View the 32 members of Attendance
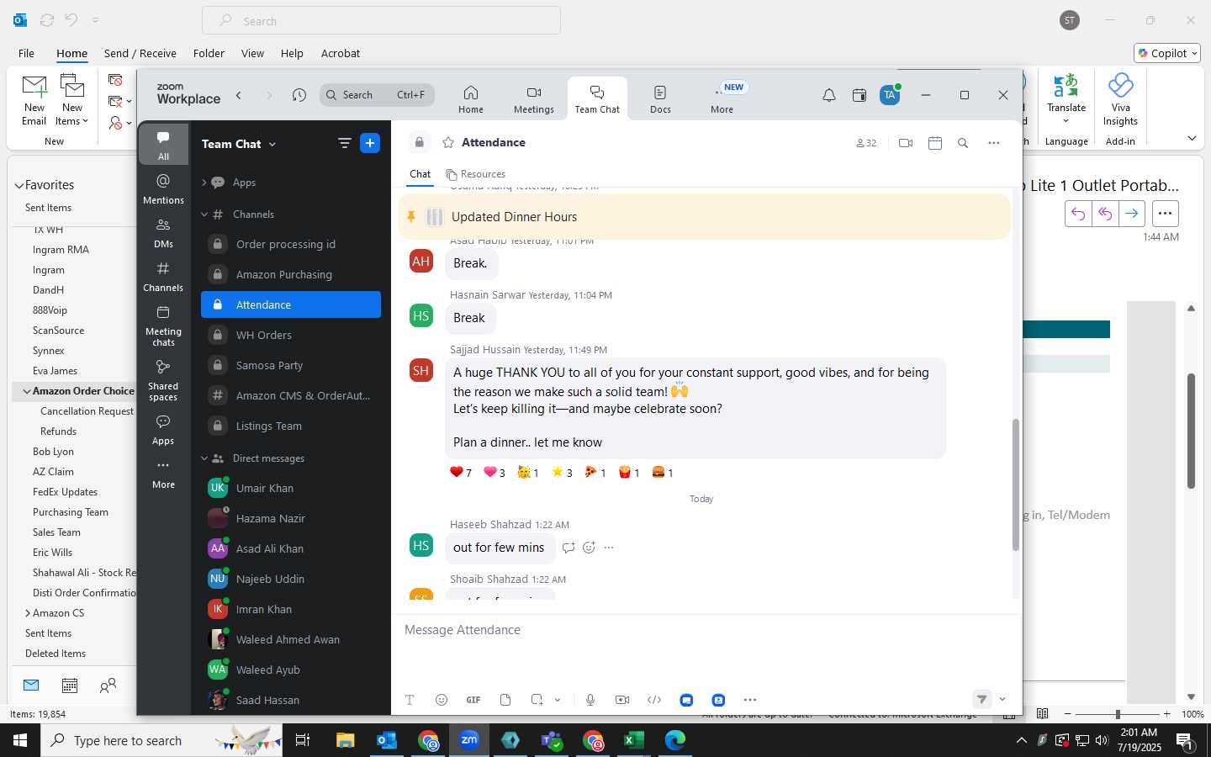Viewport: 1211px width, 757px height. 866,143
